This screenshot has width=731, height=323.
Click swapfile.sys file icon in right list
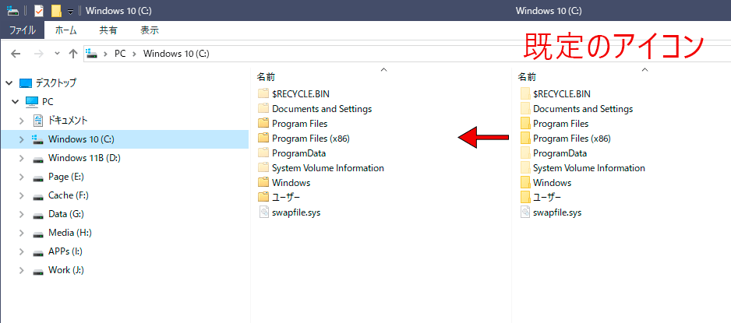[x=525, y=212]
